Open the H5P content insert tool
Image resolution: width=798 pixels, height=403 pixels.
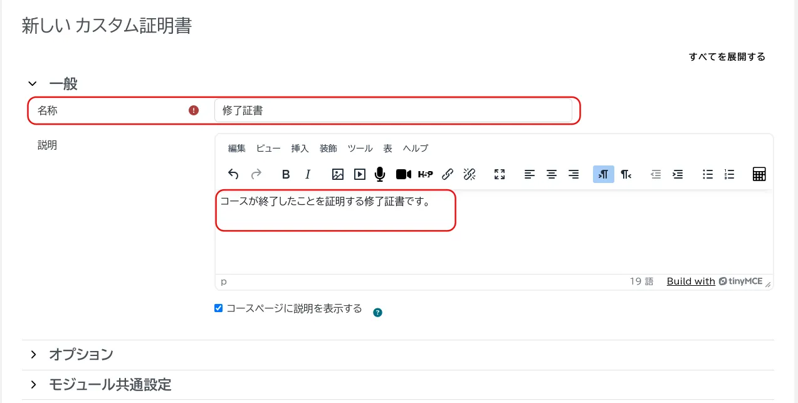pyautogui.click(x=425, y=174)
